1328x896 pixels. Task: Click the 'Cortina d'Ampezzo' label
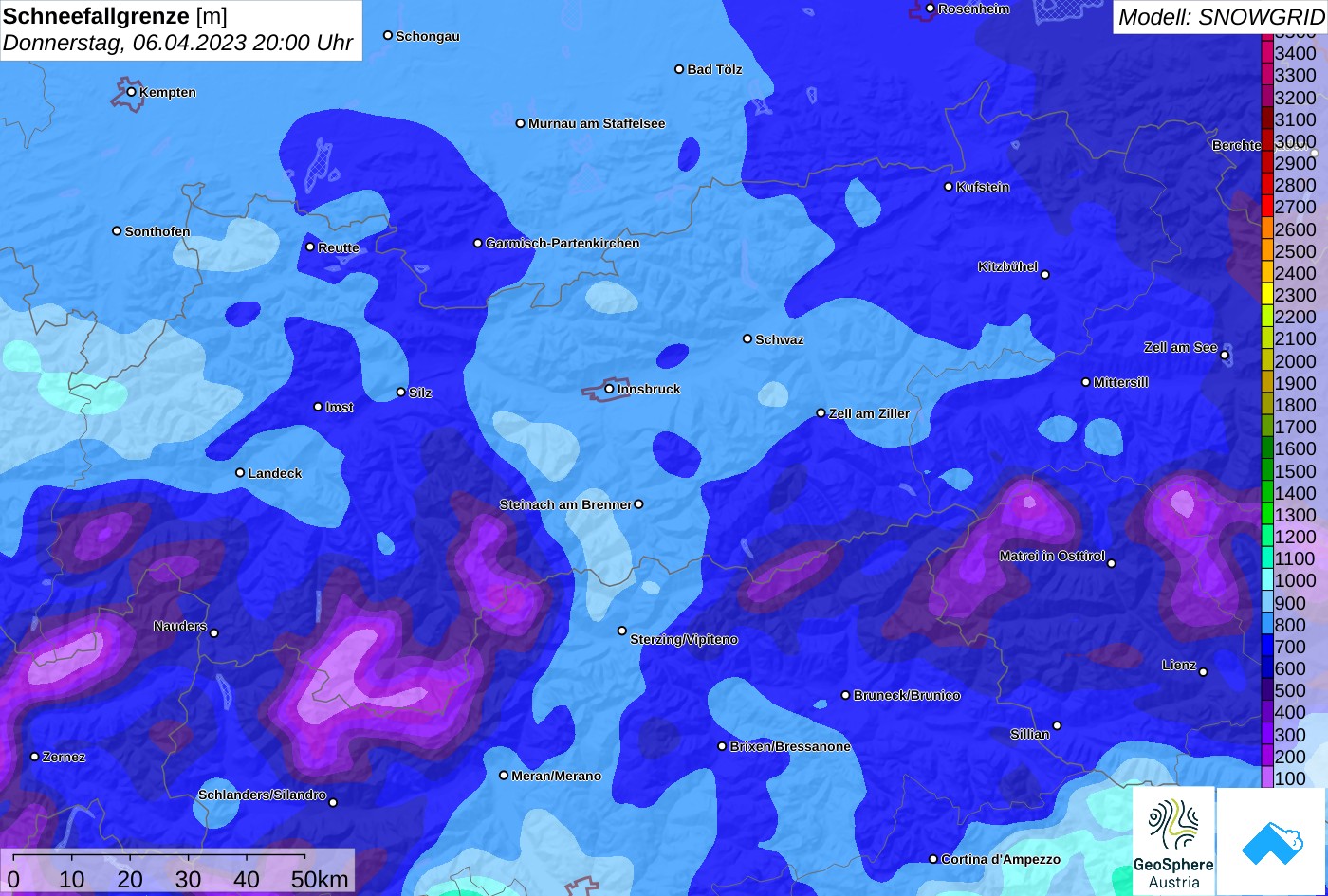[x=1001, y=860]
